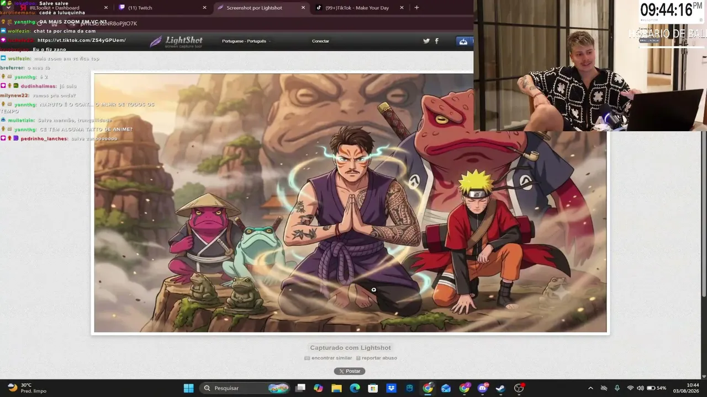Screen dimensions: 707x397
Task: Open Microsoft Store from the taskbar
Action: [373, 388]
